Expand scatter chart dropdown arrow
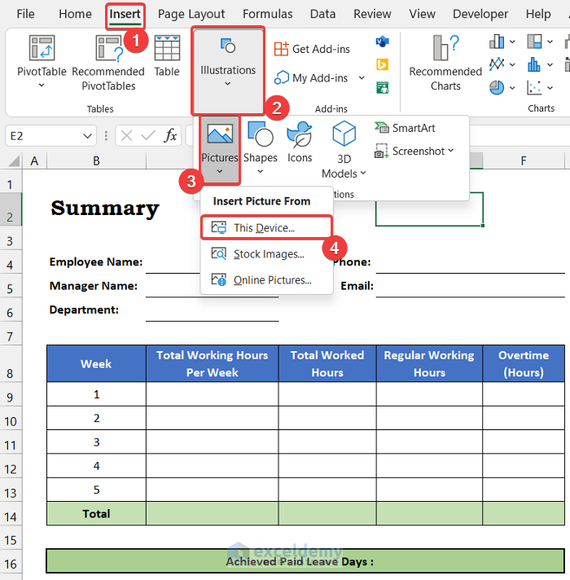Image resolution: width=570 pixels, height=580 pixels. pos(550,88)
